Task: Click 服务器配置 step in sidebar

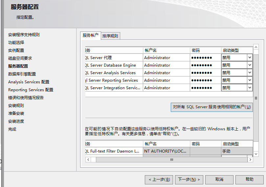Action: click(18, 66)
